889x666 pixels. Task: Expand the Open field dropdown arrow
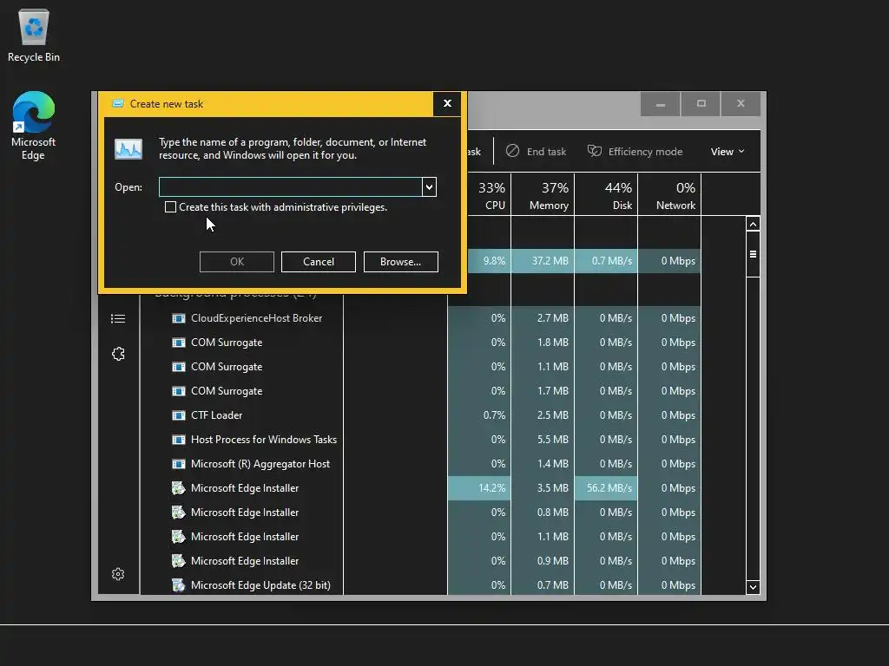coord(429,187)
